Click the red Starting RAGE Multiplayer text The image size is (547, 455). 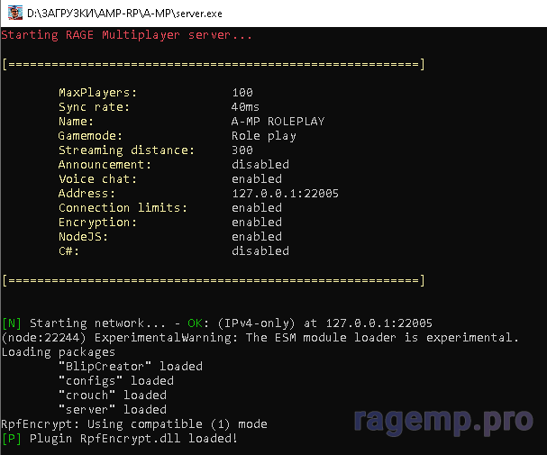pyautogui.click(x=126, y=35)
